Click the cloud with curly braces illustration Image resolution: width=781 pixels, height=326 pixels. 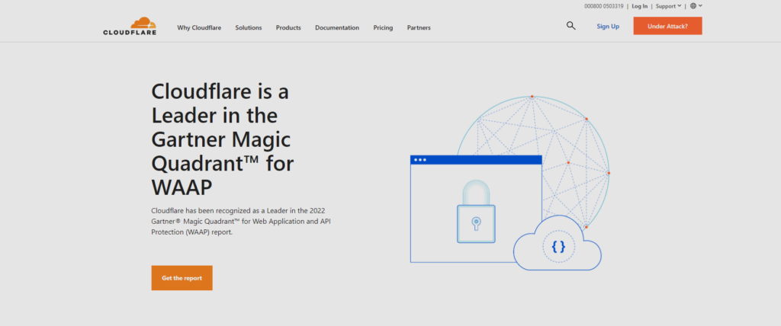pyautogui.click(x=558, y=244)
